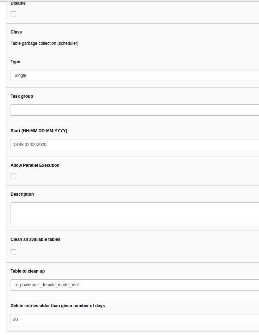Image resolution: width=259 pixels, height=335 pixels.
Task: Click the Task group label text
Action: 21,96
